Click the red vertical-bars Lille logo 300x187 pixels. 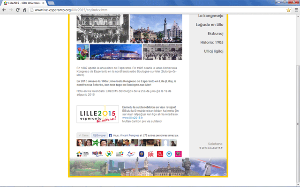151,154
